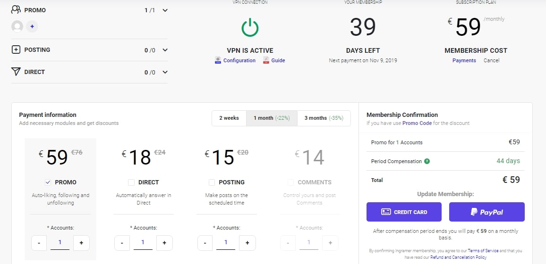Open the Refund and Cancellation Policy link
Viewport: 546px width, 264px height.
pyautogui.click(x=458, y=257)
